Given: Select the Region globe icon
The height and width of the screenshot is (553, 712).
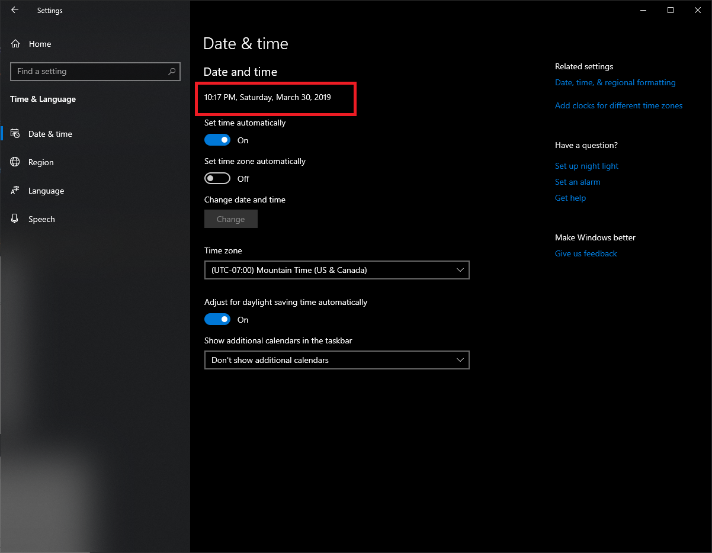Looking at the screenshot, I should pos(15,162).
